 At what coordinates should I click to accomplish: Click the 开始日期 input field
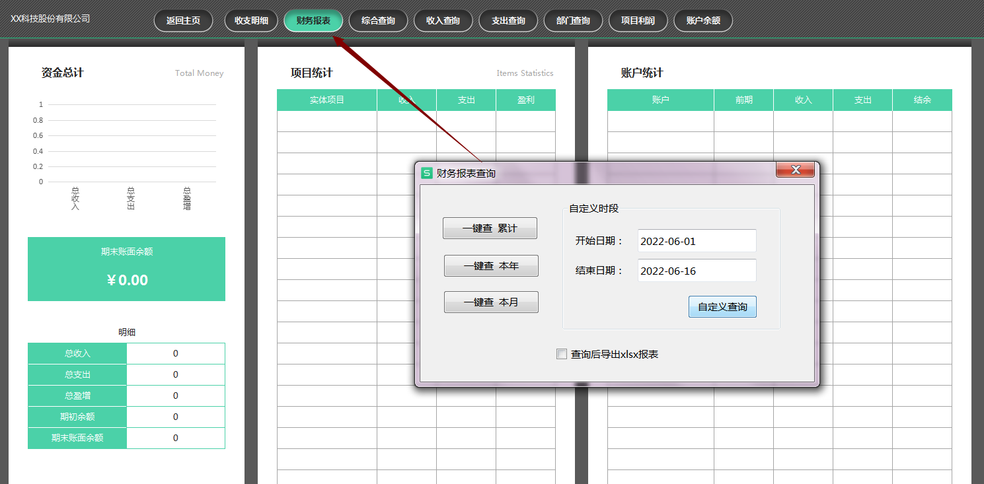pyautogui.click(x=697, y=241)
